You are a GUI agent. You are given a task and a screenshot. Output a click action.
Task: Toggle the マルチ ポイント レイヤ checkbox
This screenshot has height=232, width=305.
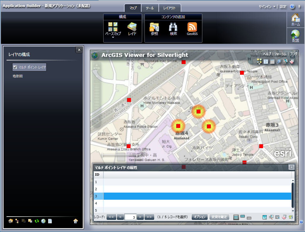tap(15, 67)
